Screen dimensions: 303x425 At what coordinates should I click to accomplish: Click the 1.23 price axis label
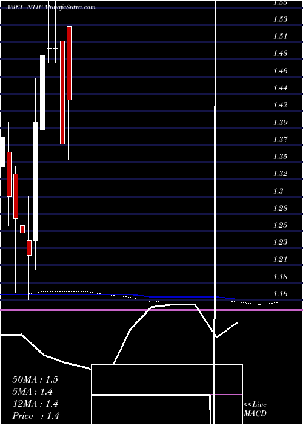coord(280,242)
